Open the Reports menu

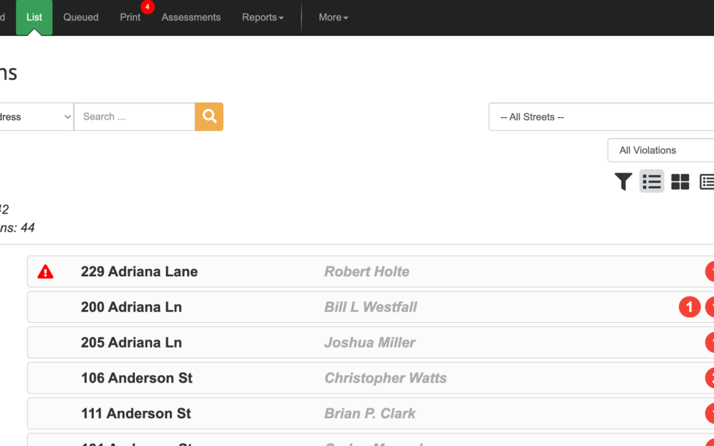click(x=262, y=17)
